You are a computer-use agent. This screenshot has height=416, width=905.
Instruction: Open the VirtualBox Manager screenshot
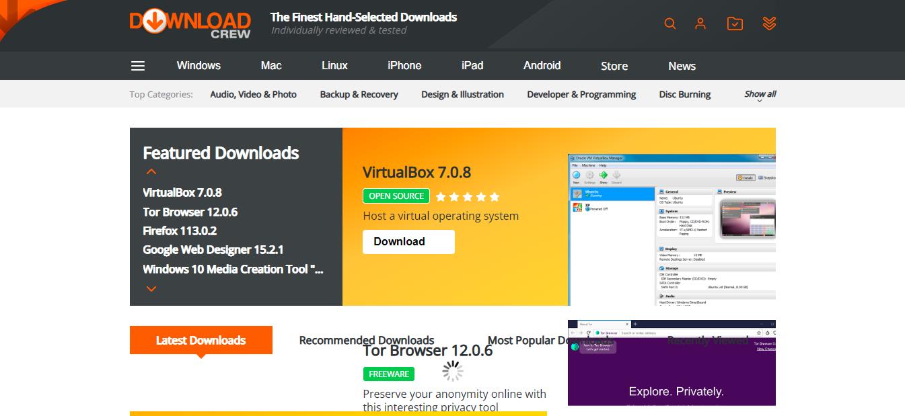pos(672,230)
